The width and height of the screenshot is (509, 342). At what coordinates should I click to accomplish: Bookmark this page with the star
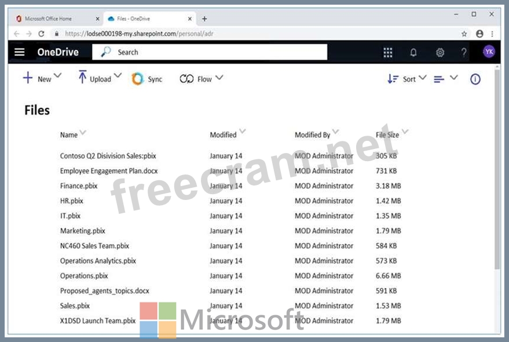point(464,34)
